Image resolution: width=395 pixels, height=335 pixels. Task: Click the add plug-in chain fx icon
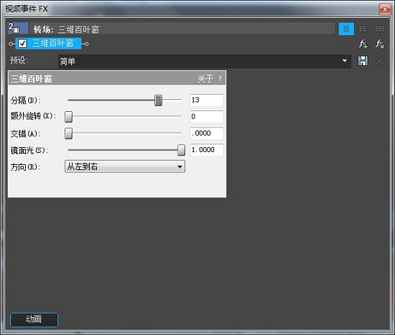tap(363, 44)
